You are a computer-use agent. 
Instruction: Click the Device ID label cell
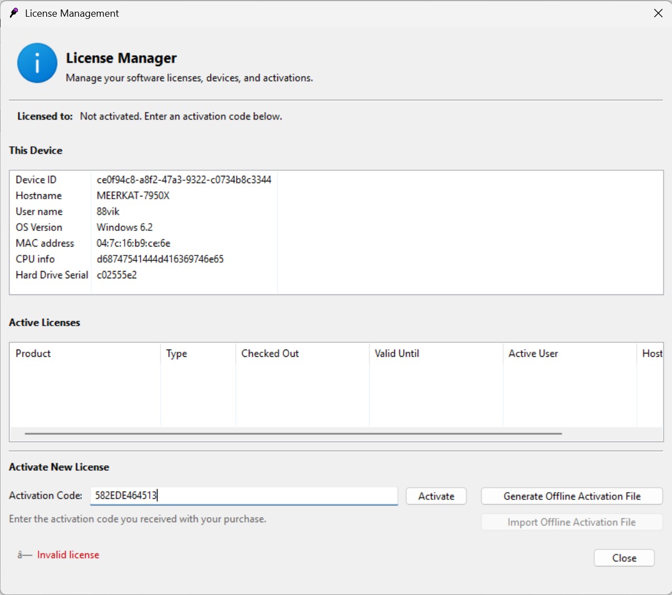tap(36, 180)
